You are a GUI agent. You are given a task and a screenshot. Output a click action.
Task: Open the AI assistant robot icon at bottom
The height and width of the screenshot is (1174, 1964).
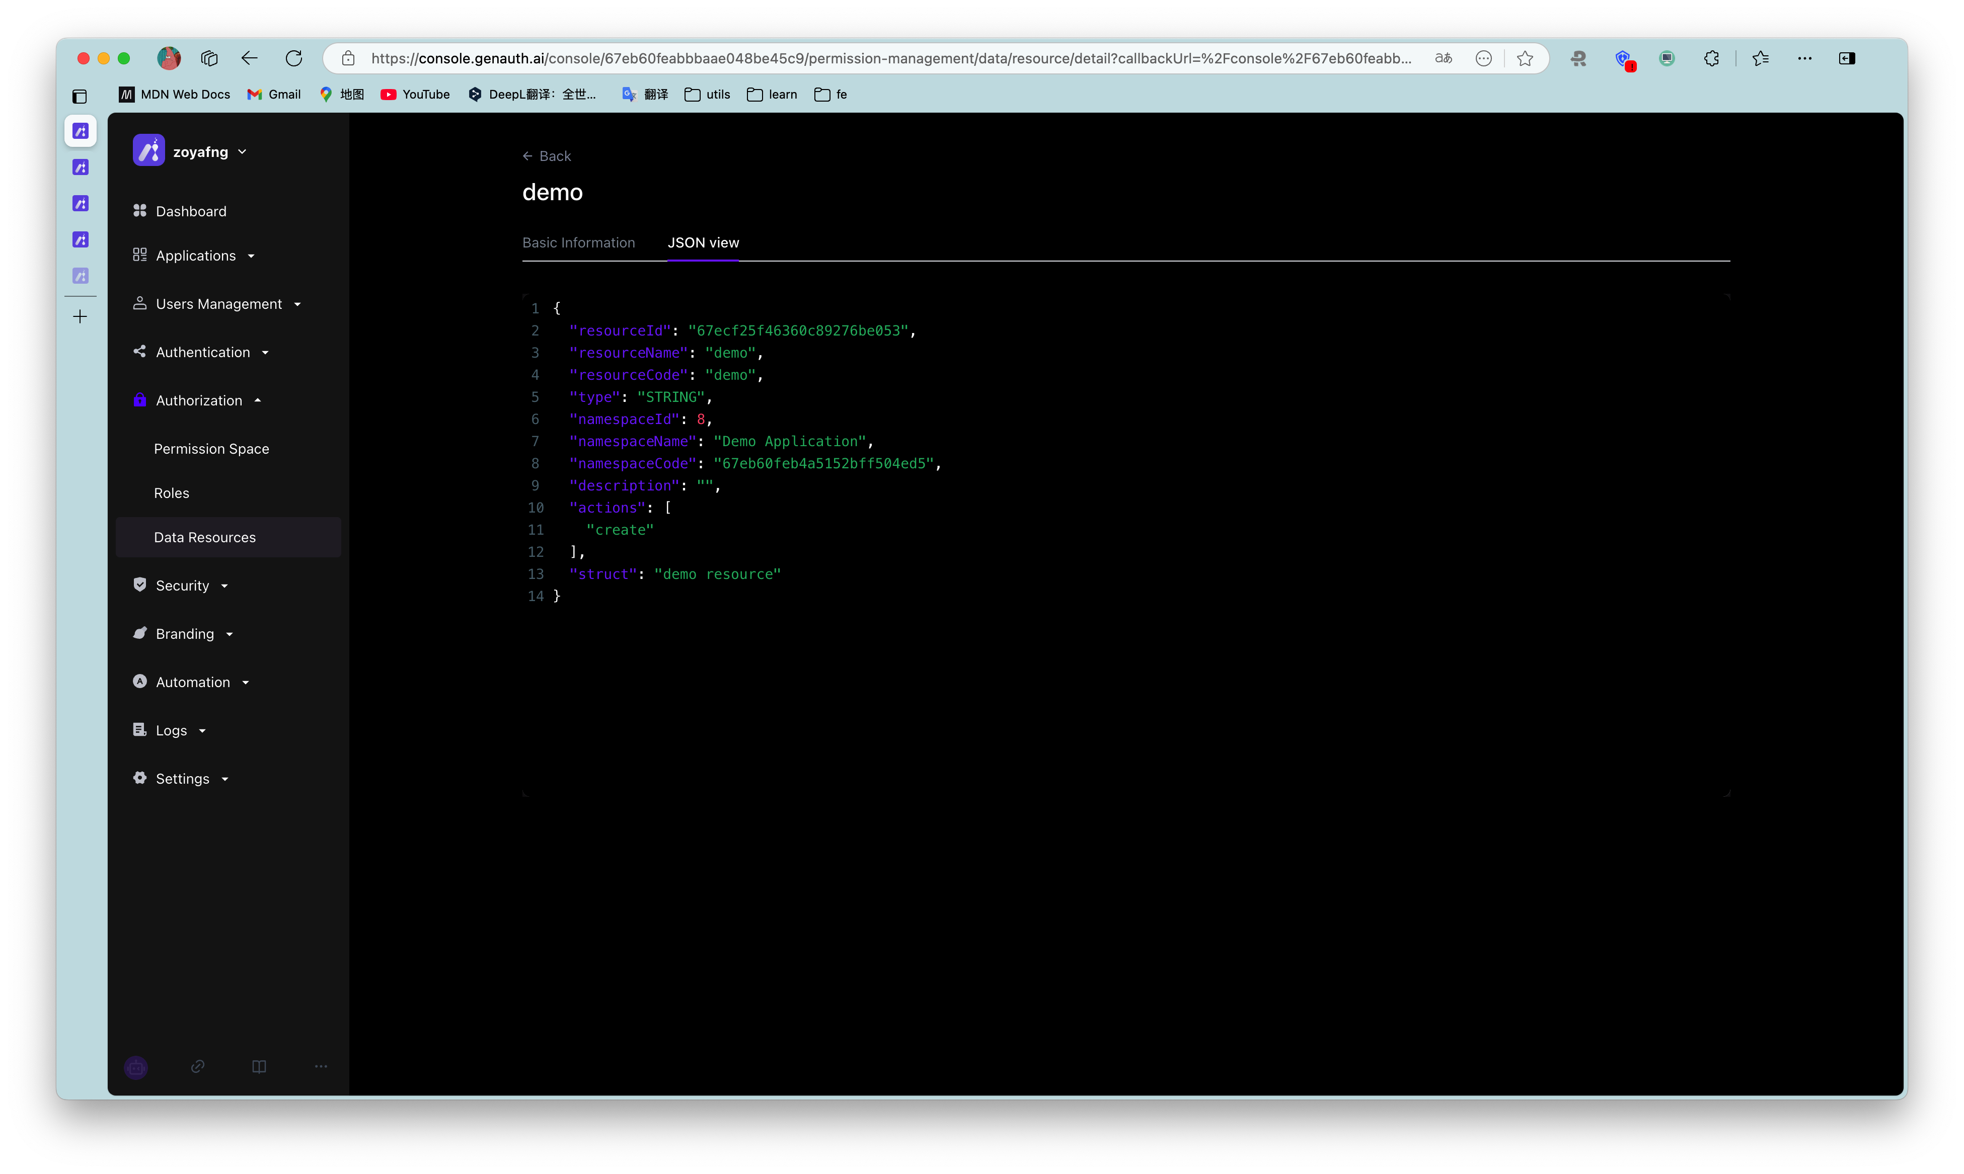[x=136, y=1066]
